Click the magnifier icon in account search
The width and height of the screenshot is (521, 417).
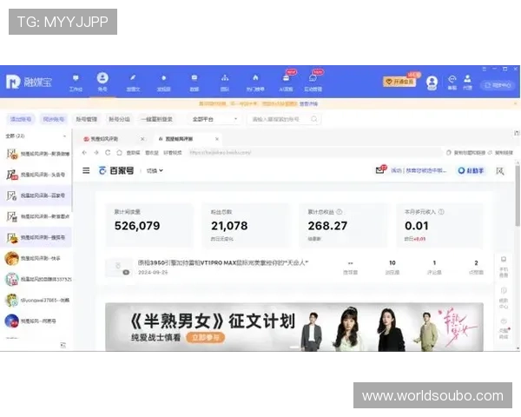(x=314, y=119)
